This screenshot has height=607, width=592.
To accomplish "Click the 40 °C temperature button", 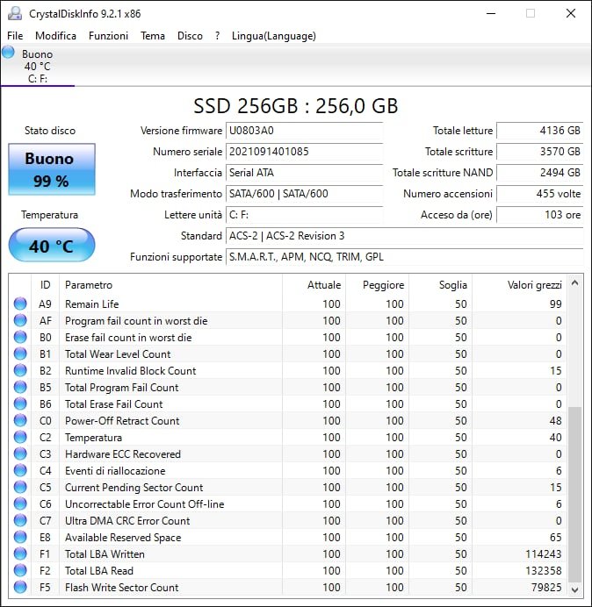I will coord(51,246).
